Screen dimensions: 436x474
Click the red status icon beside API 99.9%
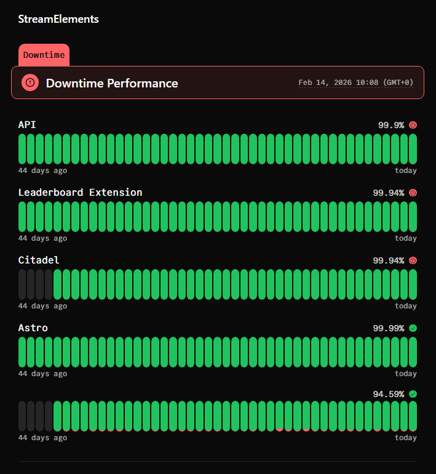pos(413,125)
